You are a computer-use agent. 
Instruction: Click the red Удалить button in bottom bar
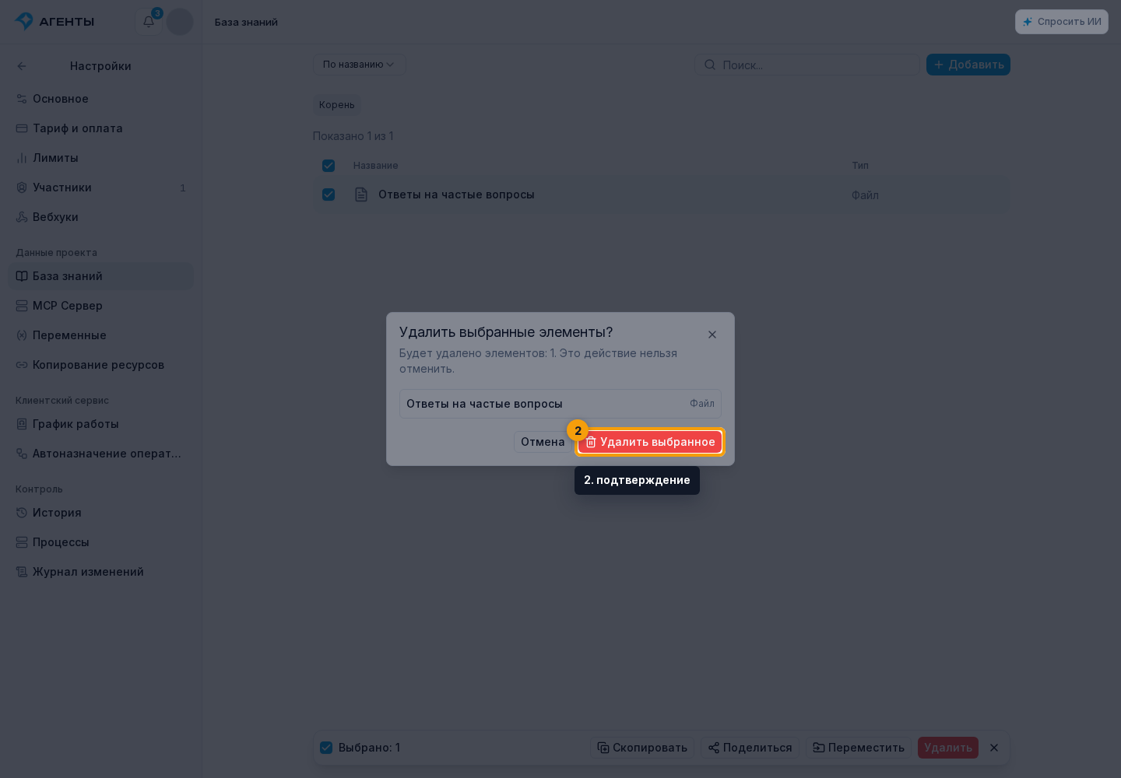pos(948,748)
